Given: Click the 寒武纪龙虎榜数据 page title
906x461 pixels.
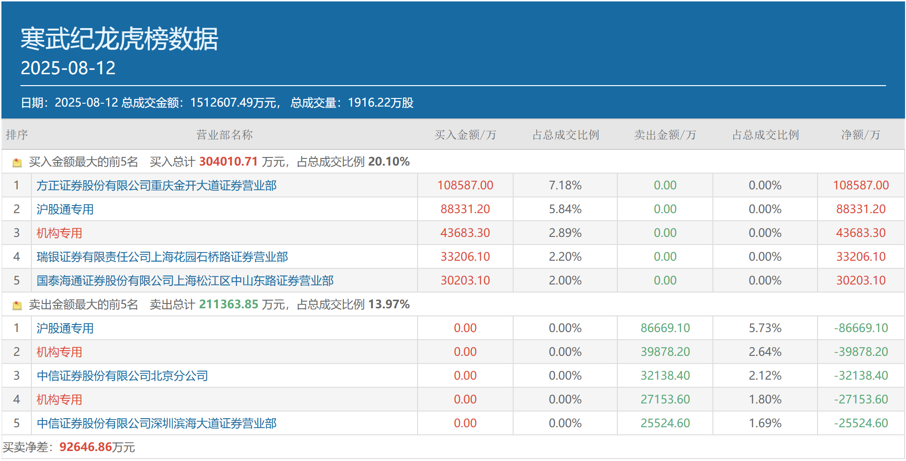Looking at the screenshot, I should [119, 39].
